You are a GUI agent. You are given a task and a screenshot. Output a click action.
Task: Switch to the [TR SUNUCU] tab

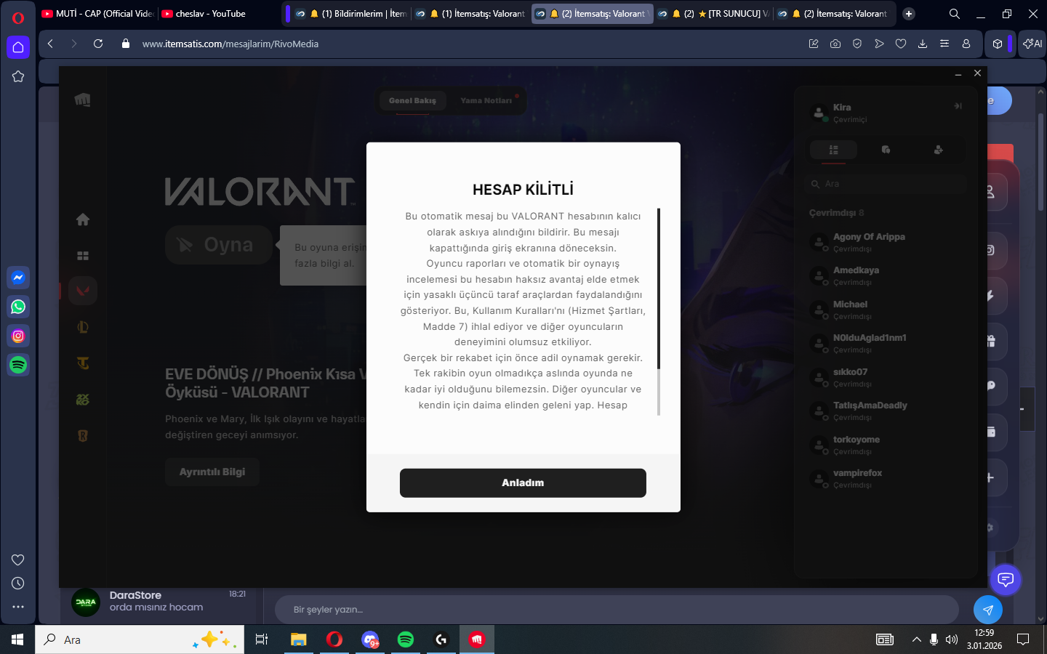click(x=713, y=14)
